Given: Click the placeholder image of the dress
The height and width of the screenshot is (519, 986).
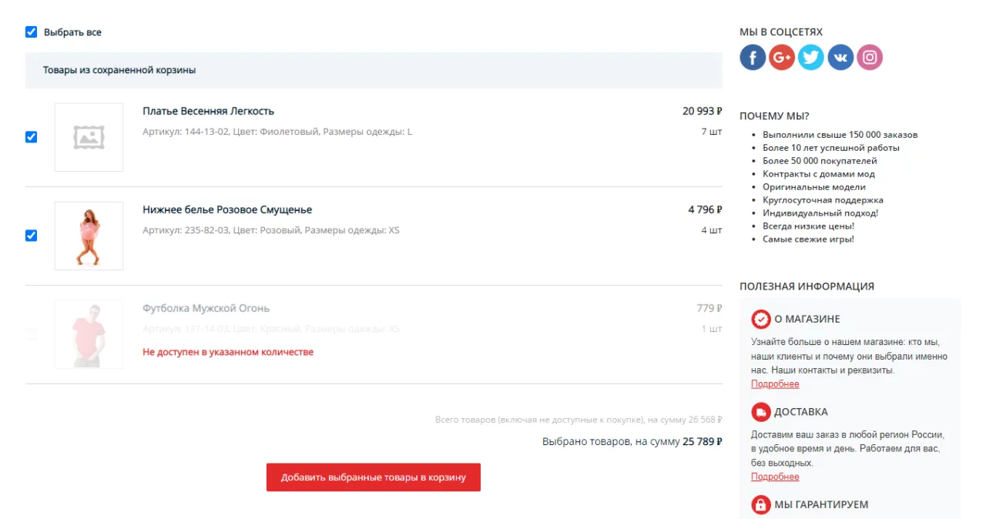Looking at the screenshot, I should pos(89,137).
